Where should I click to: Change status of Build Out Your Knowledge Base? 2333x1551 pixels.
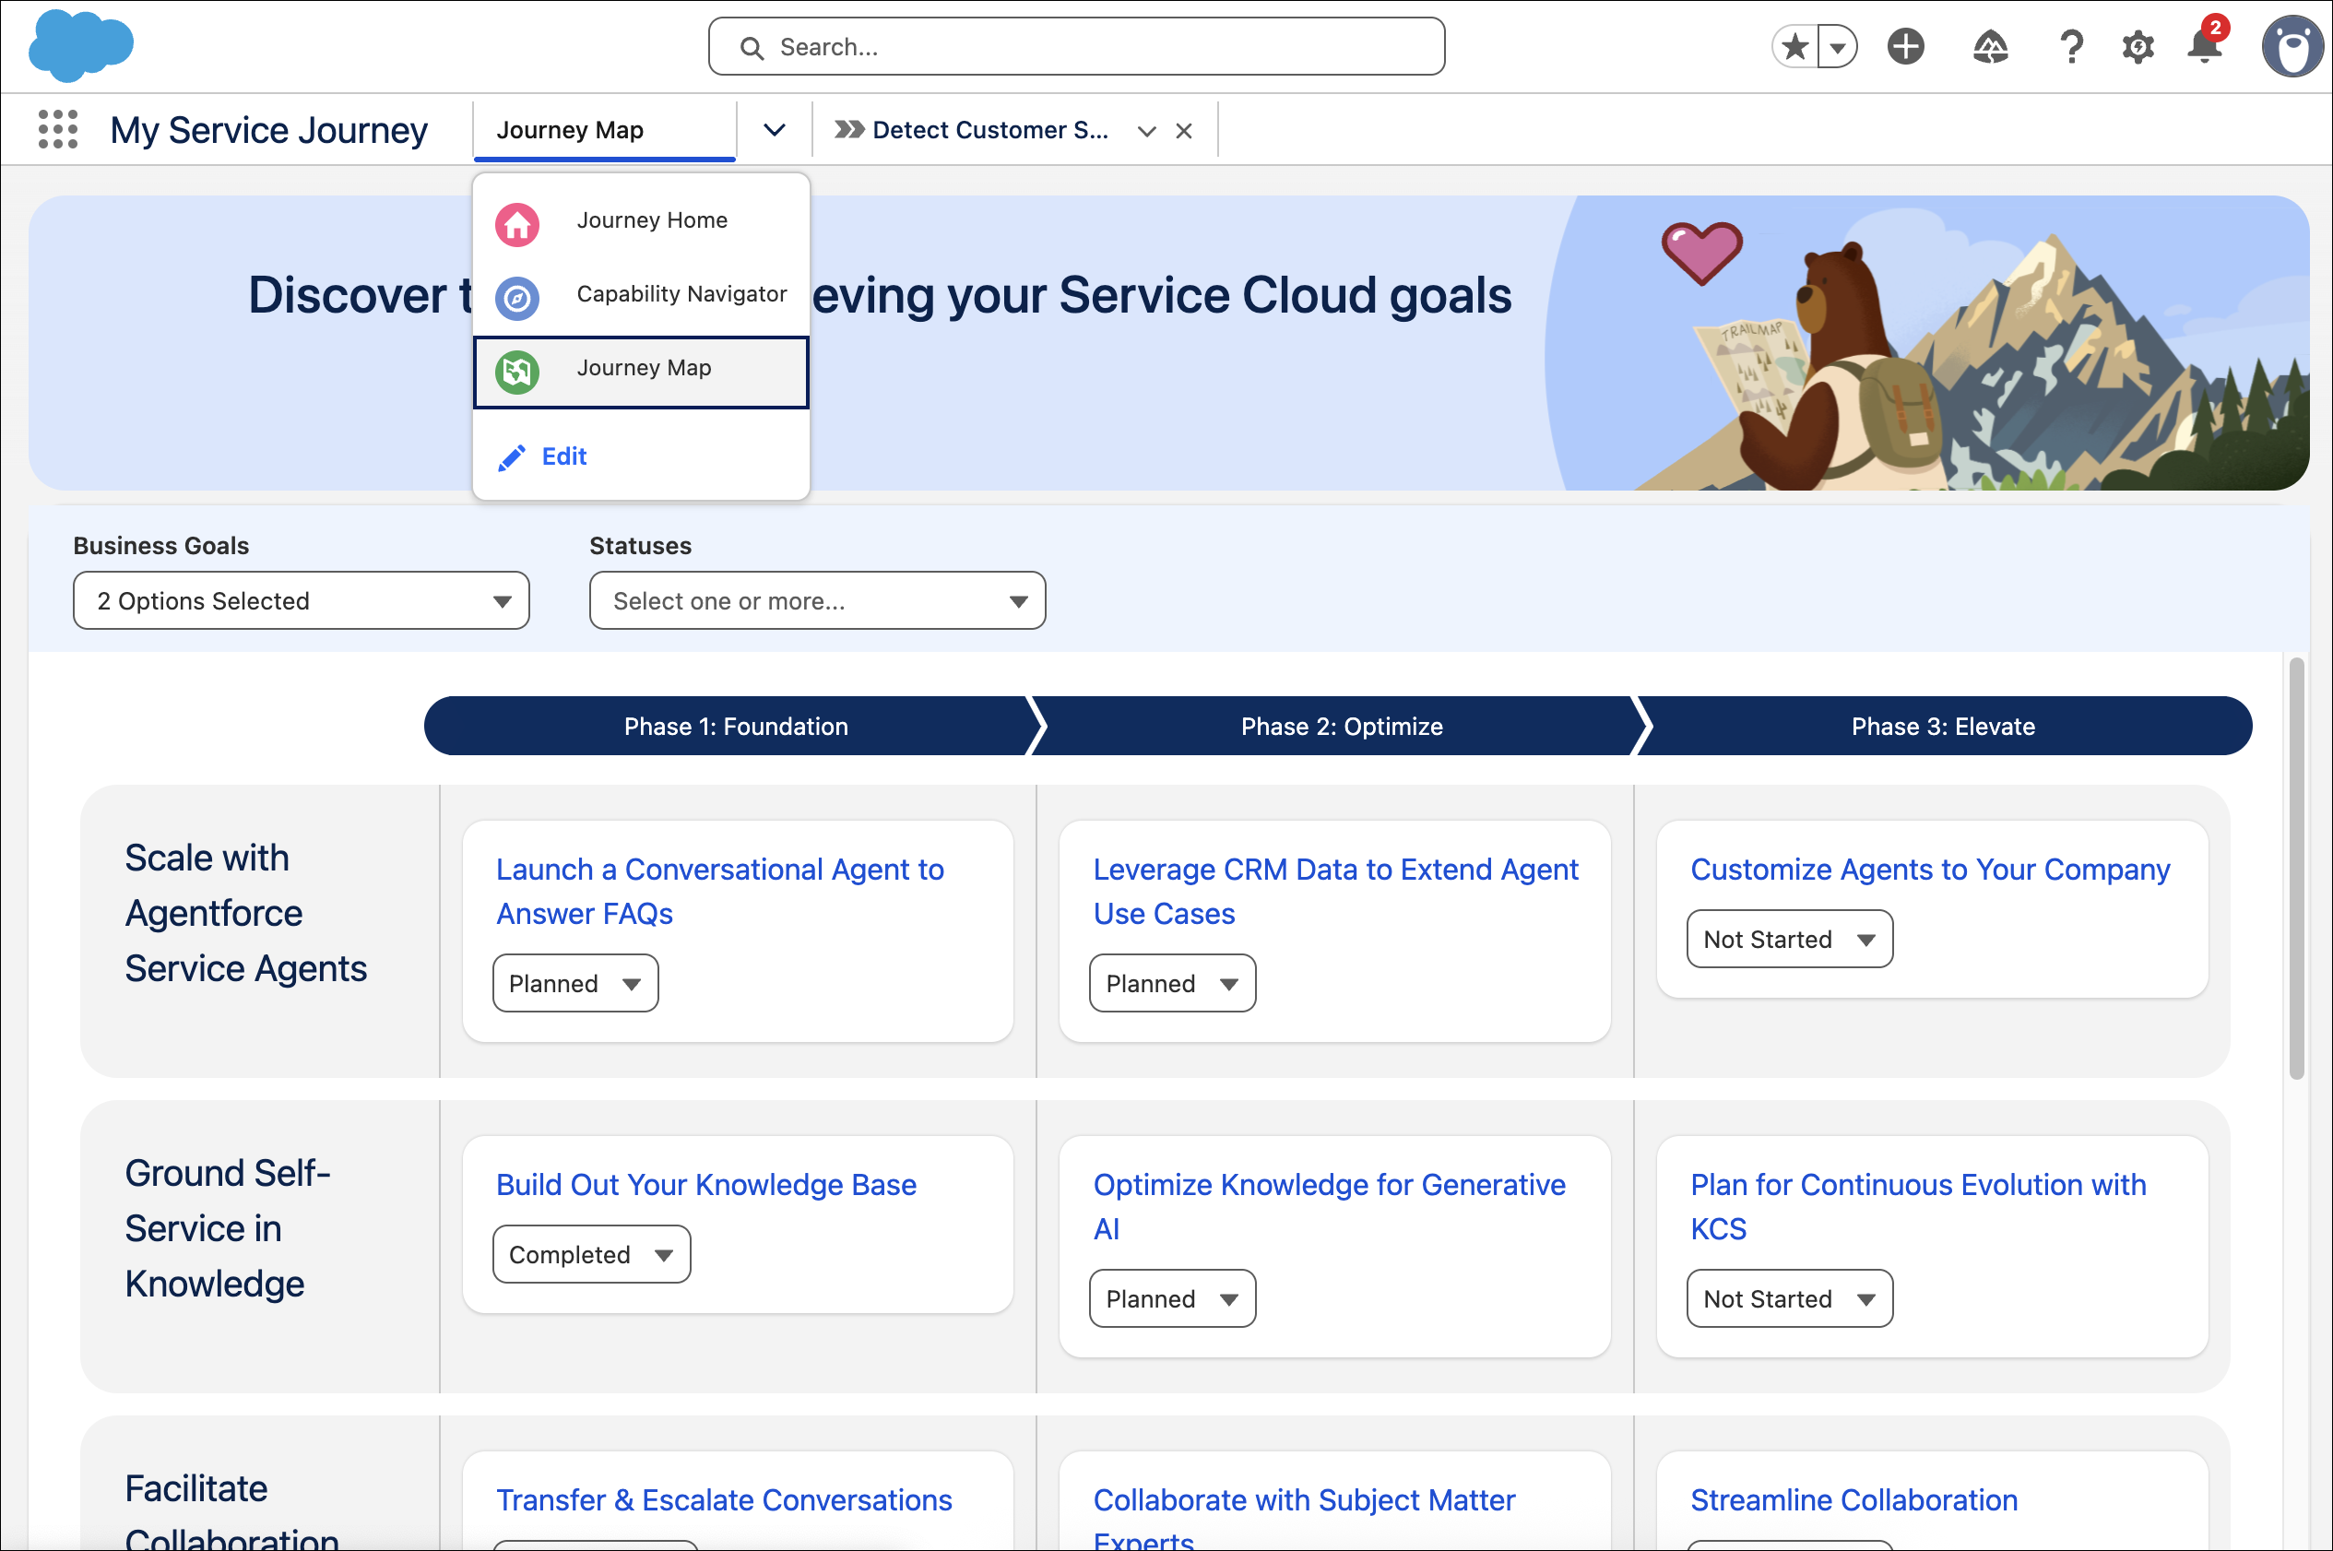590,1254
